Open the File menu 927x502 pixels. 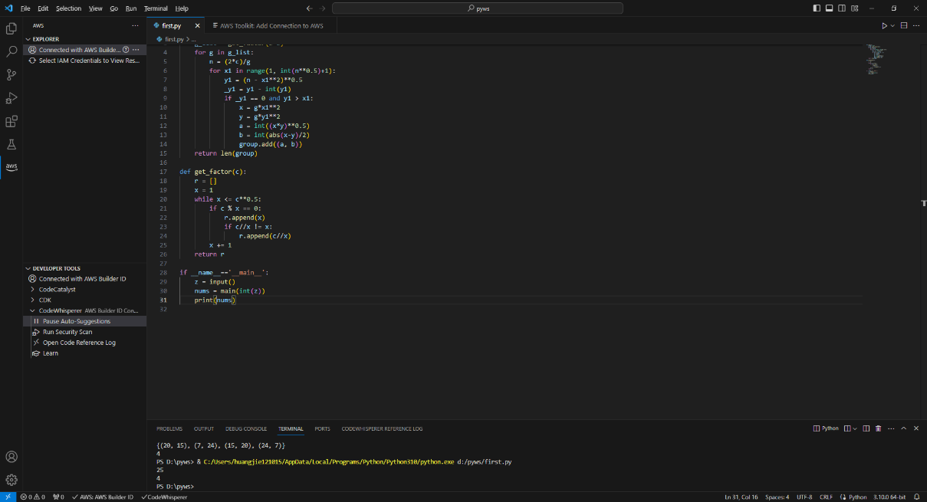click(x=25, y=8)
